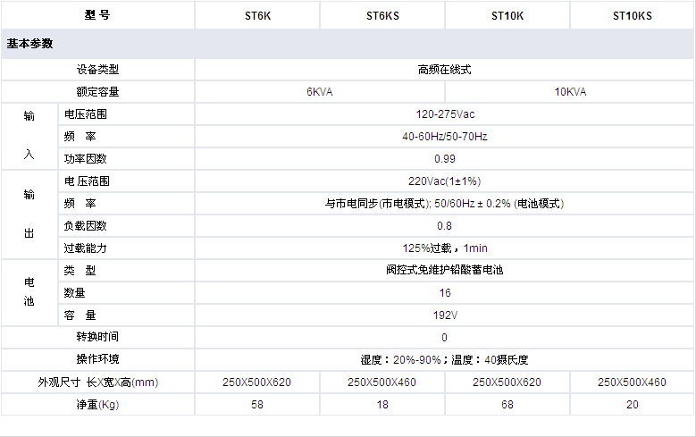
Task: Click the 125%过载，1min overload cell
Action: pos(444,248)
